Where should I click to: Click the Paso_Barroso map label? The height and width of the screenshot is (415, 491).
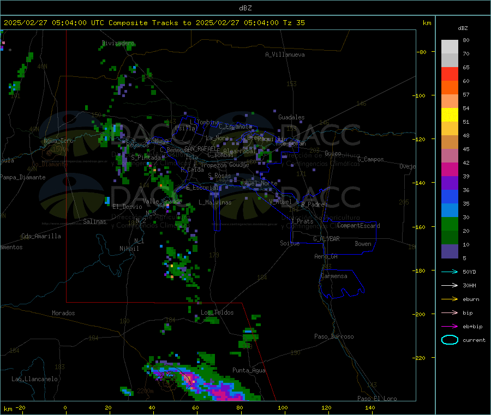(x=334, y=336)
